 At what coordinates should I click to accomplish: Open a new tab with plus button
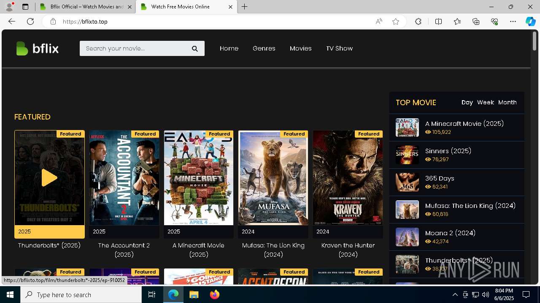tap(245, 7)
